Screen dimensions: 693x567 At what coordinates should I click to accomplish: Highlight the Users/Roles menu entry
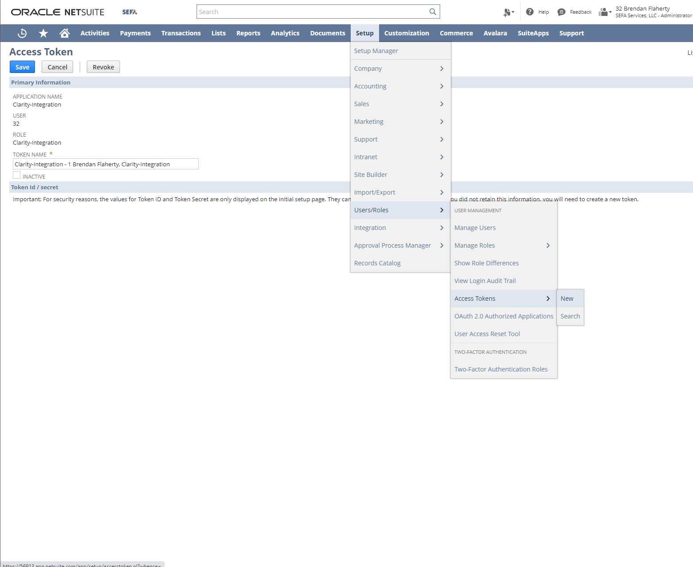pos(400,210)
